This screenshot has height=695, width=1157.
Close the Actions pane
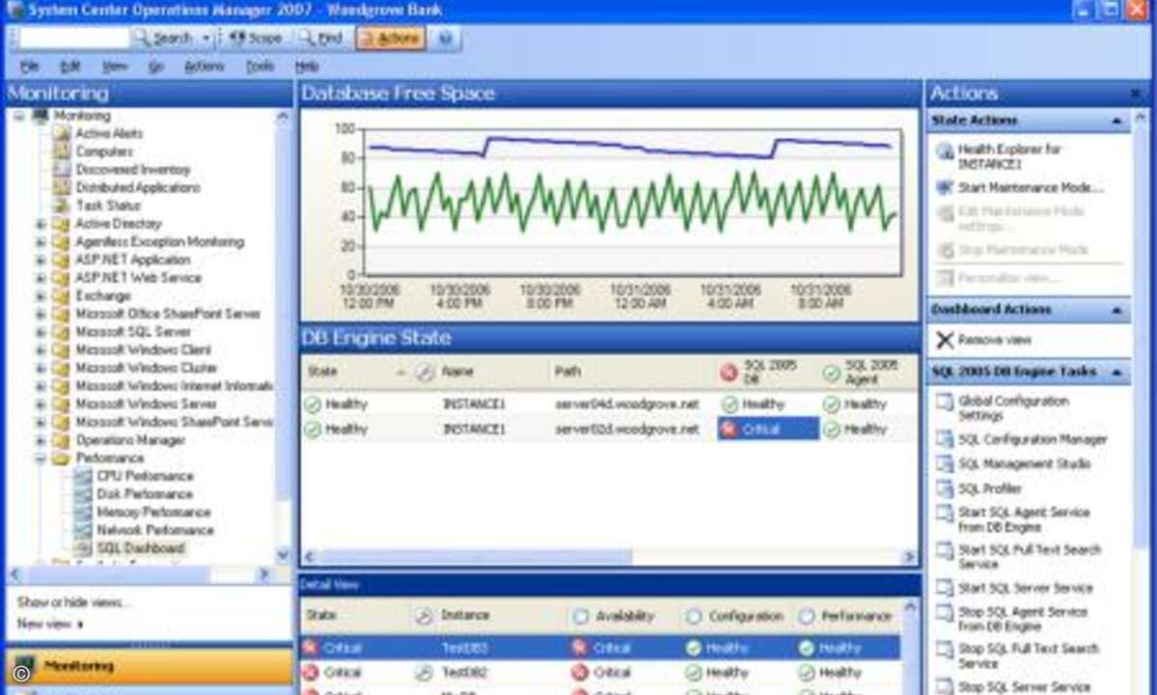click(x=1135, y=94)
